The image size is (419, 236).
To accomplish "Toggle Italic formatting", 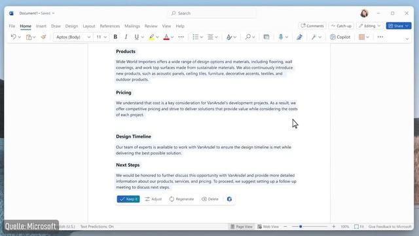I will pyautogui.click(x=126, y=37).
